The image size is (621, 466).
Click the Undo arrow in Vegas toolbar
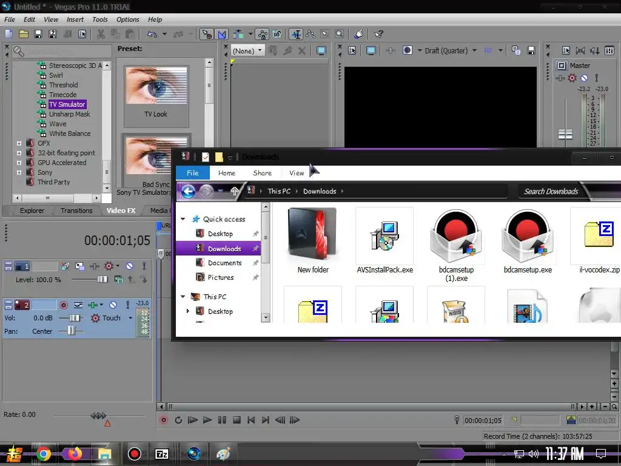[x=152, y=34]
